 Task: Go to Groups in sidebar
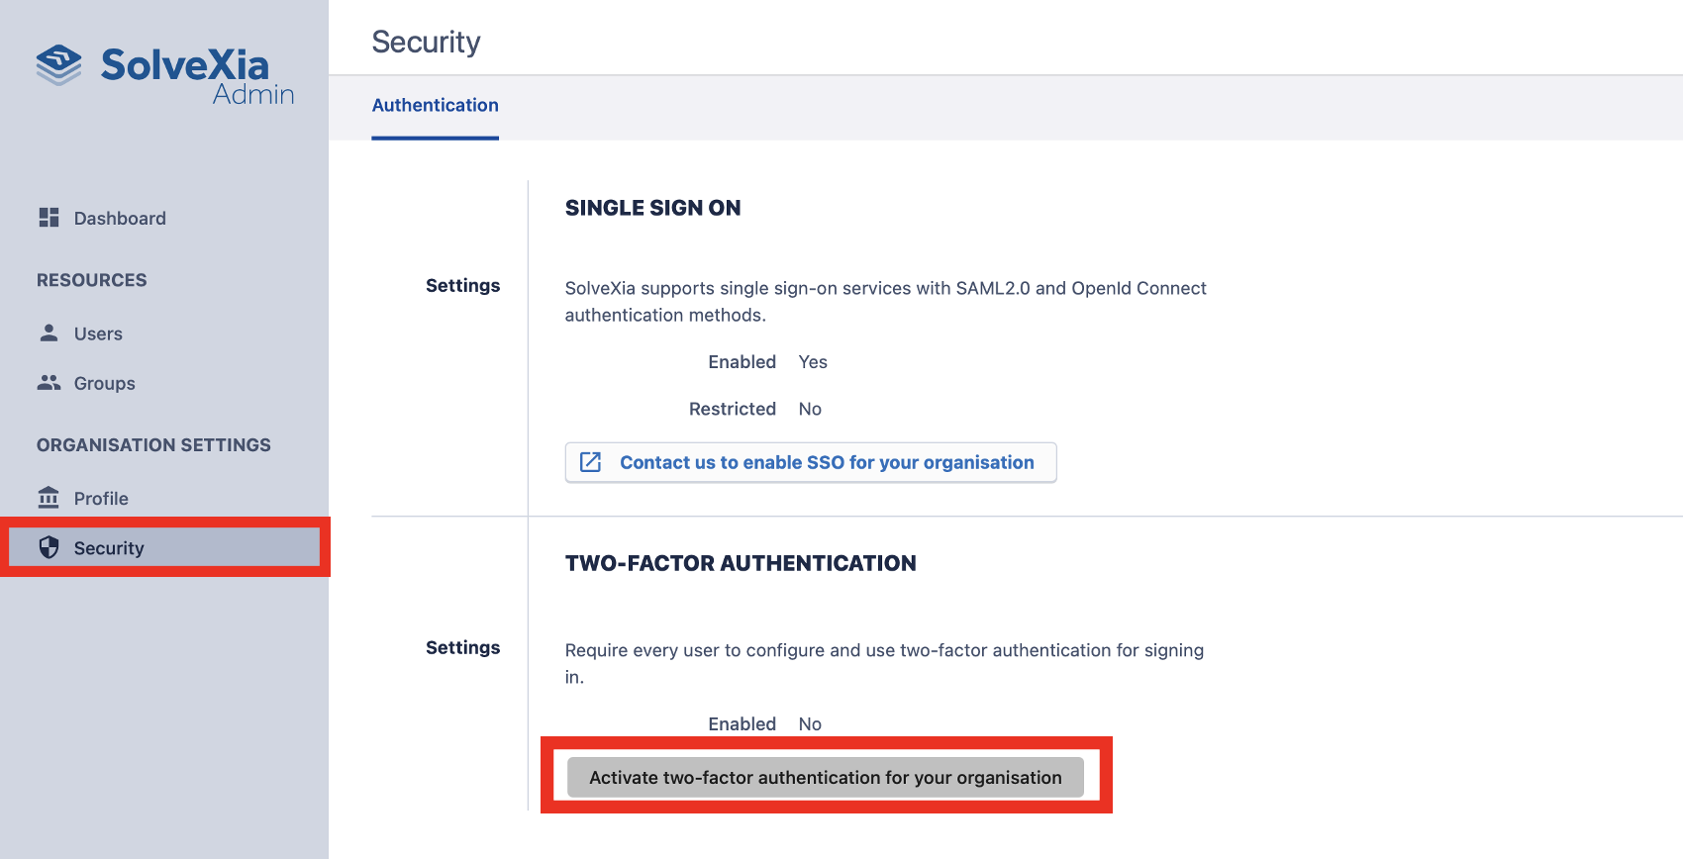[104, 384]
